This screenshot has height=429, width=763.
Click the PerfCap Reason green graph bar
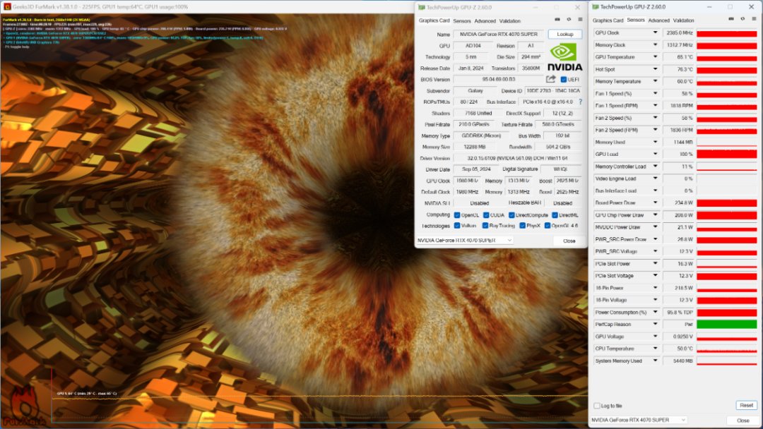coord(726,324)
